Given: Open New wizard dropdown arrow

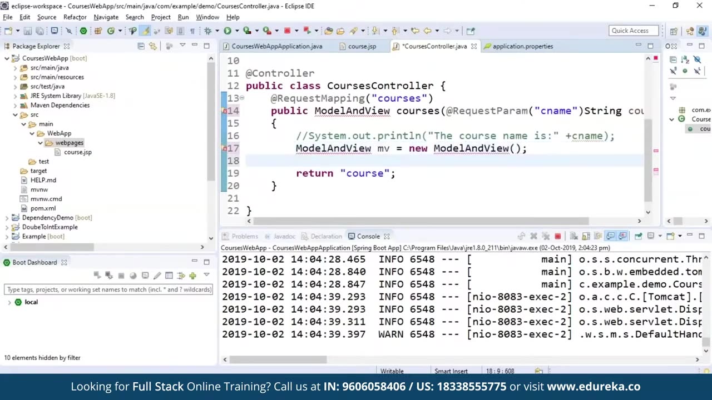Looking at the screenshot, I should point(18,31).
